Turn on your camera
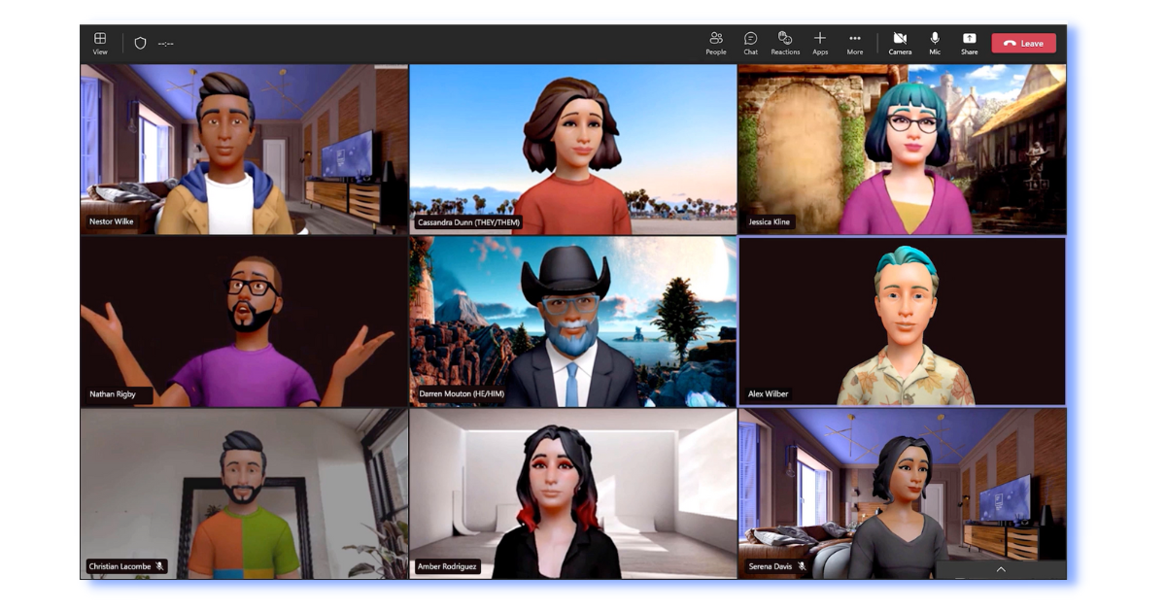Image resolution: width=1166 pixels, height=612 pixels. coord(899,41)
